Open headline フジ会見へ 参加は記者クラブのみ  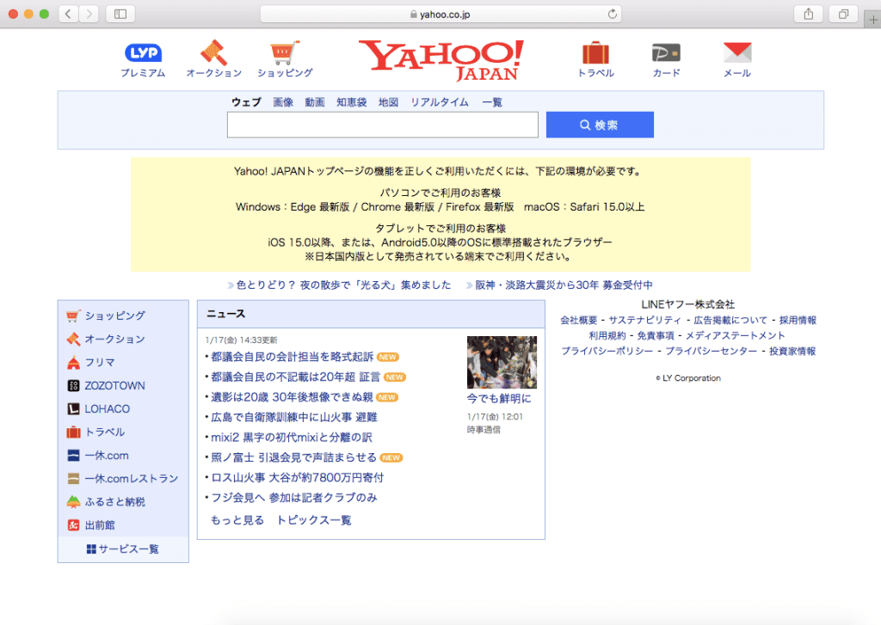click(x=294, y=498)
